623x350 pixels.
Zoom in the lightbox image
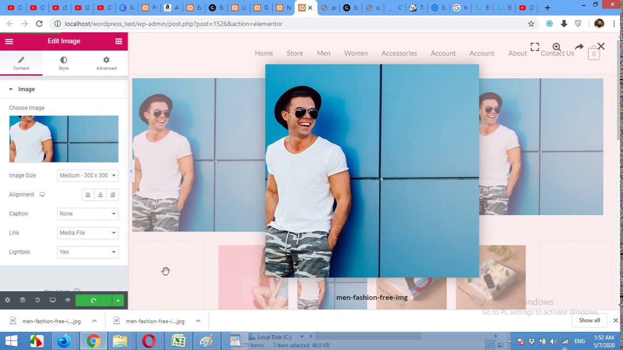(556, 47)
